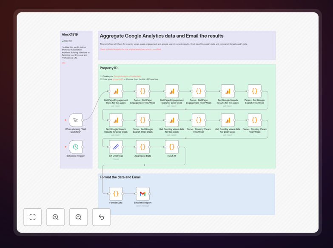Select the 'When clicking Test workflow' trigger node

pyautogui.click(x=76, y=120)
